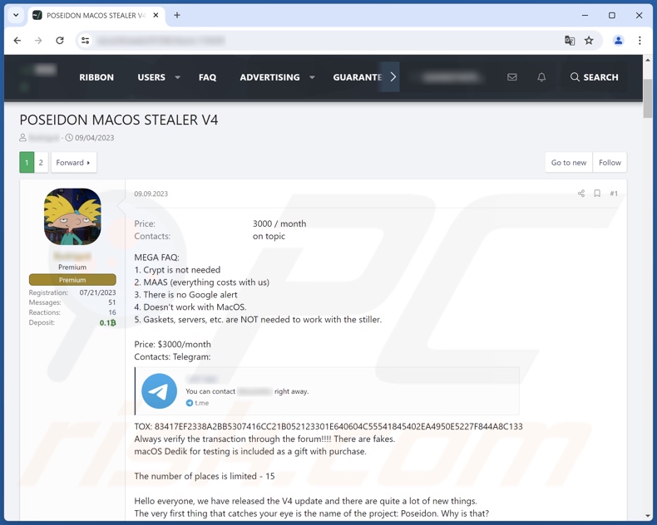The image size is (657, 525).
Task: Open the Forward page navigation dropdown
Action: coord(74,163)
